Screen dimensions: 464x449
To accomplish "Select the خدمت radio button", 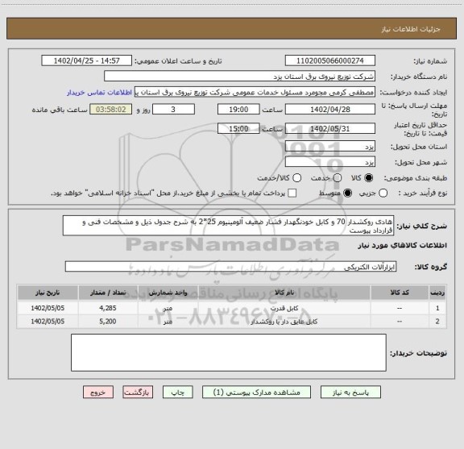I will click(x=338, y=178).
